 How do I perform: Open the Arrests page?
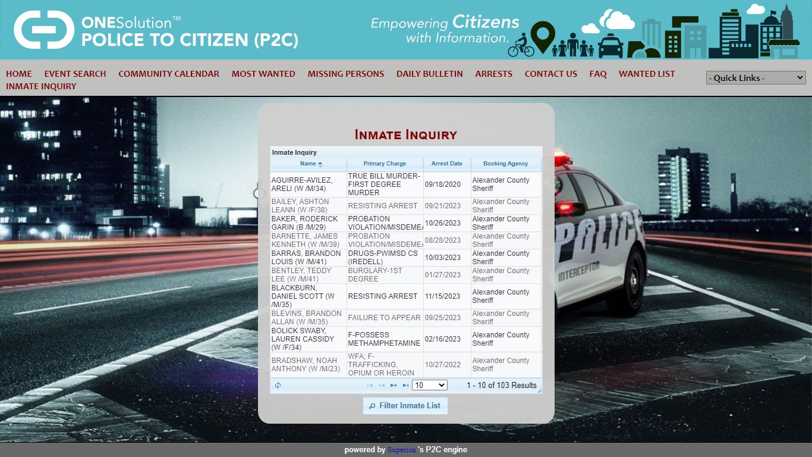point(493,74)
